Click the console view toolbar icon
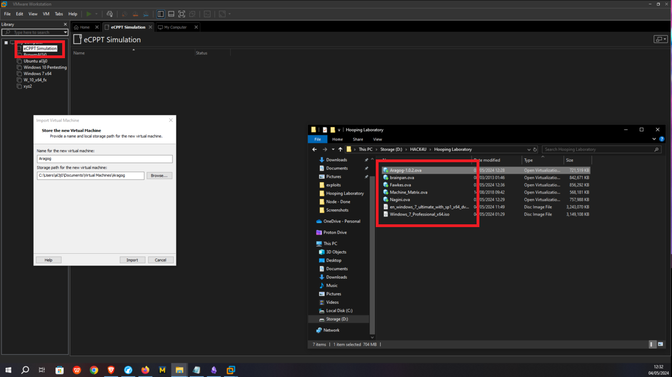This screenshot has width=672, height=377. (207, 14)
